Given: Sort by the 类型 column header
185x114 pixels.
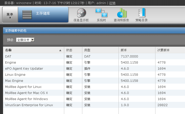Looking at the screenshot, I should pos(100,50).
